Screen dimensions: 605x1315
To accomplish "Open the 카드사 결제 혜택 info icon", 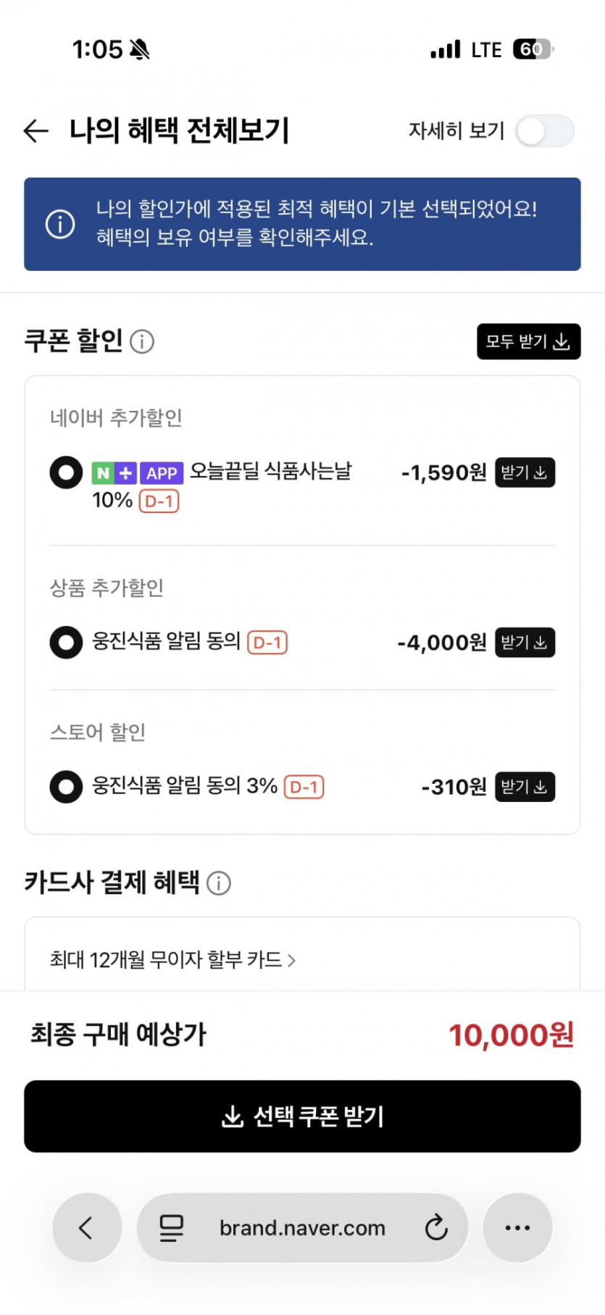I will pos(219,882).
